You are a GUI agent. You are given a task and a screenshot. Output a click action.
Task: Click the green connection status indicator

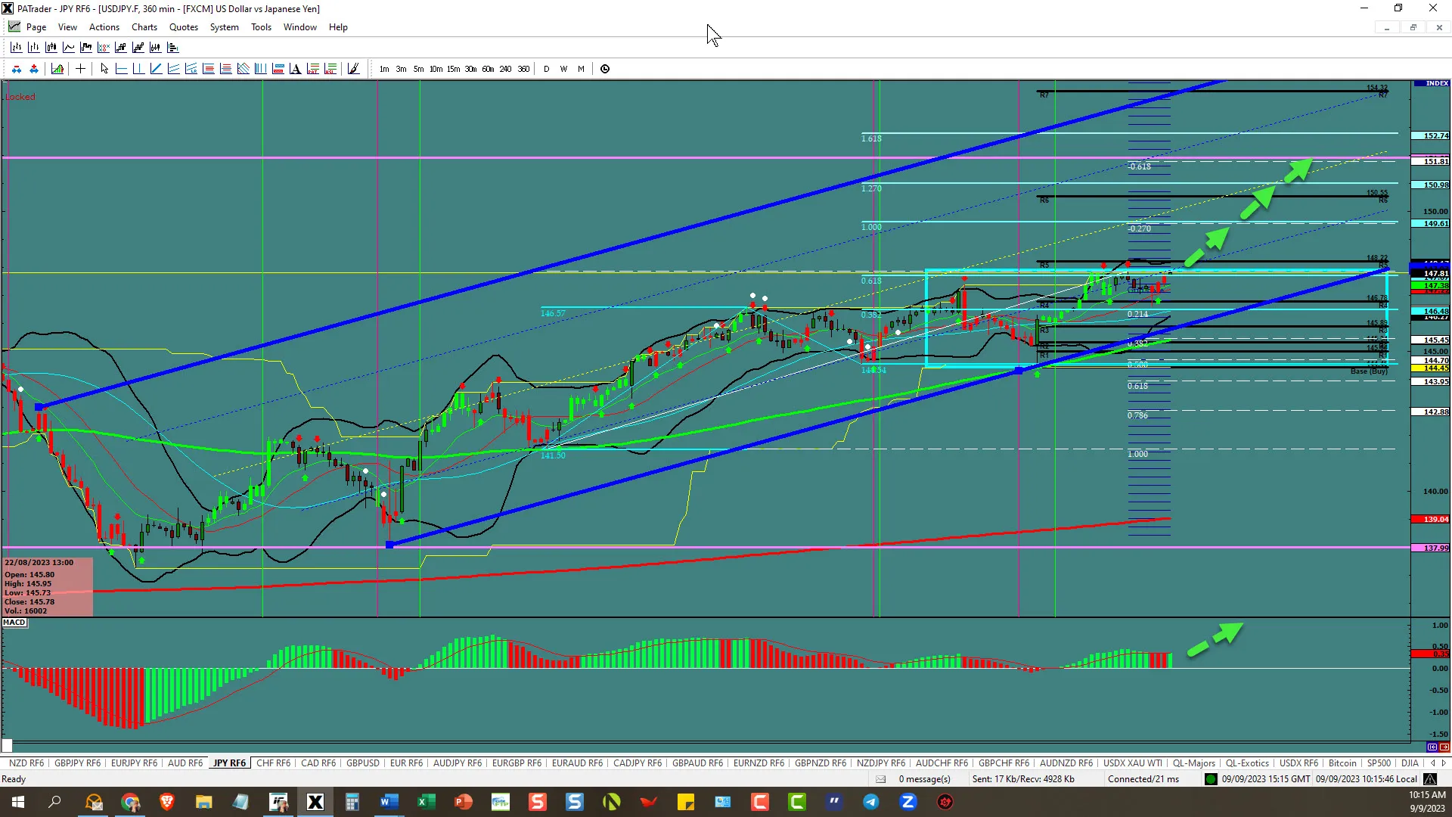[x=1211, y=779]
